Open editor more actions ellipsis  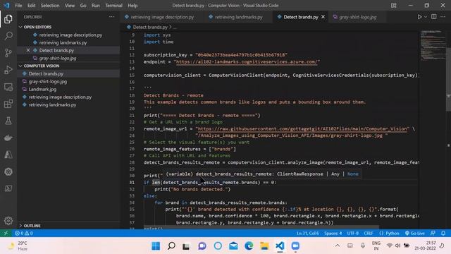[x=443, y=17]
